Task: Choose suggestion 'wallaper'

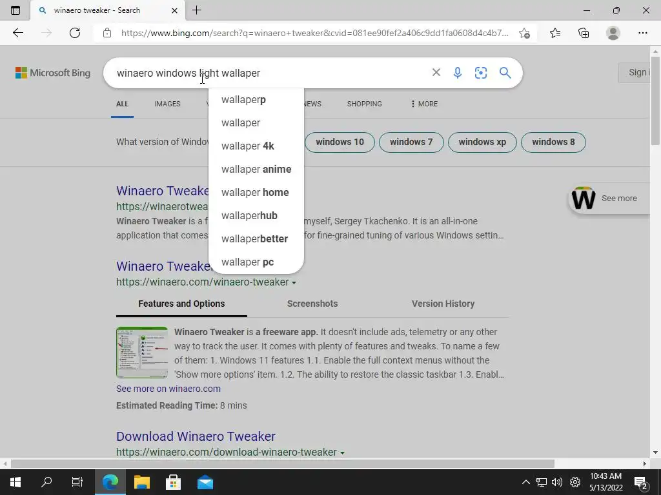Action: (256, 123)
